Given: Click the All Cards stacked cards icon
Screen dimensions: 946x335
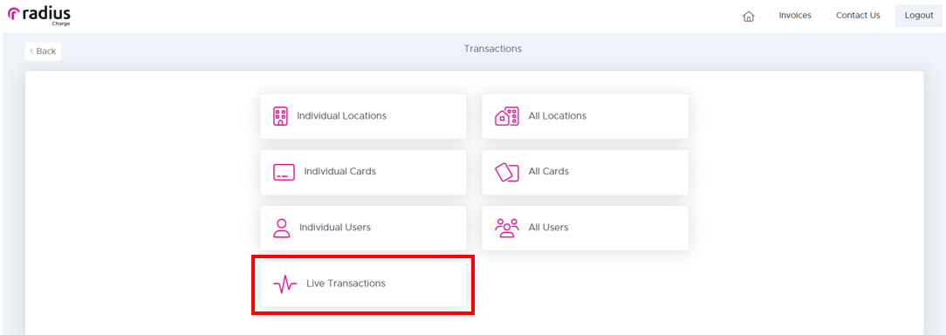Looking at the screenshot, I should pos(507,172).
